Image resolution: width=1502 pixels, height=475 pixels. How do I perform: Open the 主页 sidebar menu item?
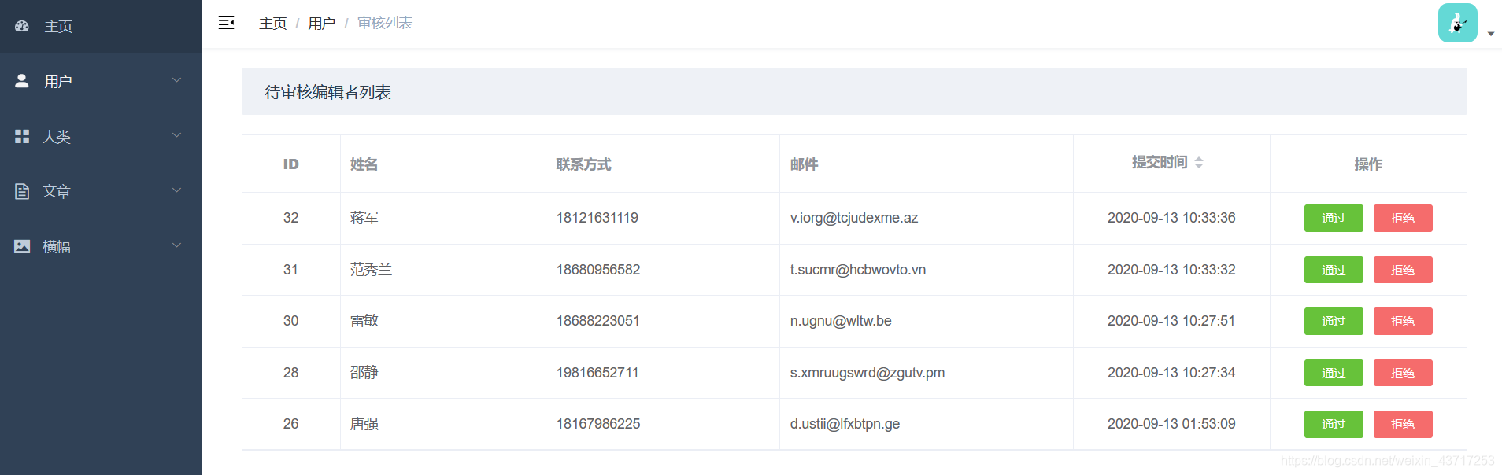click(101, 27)
